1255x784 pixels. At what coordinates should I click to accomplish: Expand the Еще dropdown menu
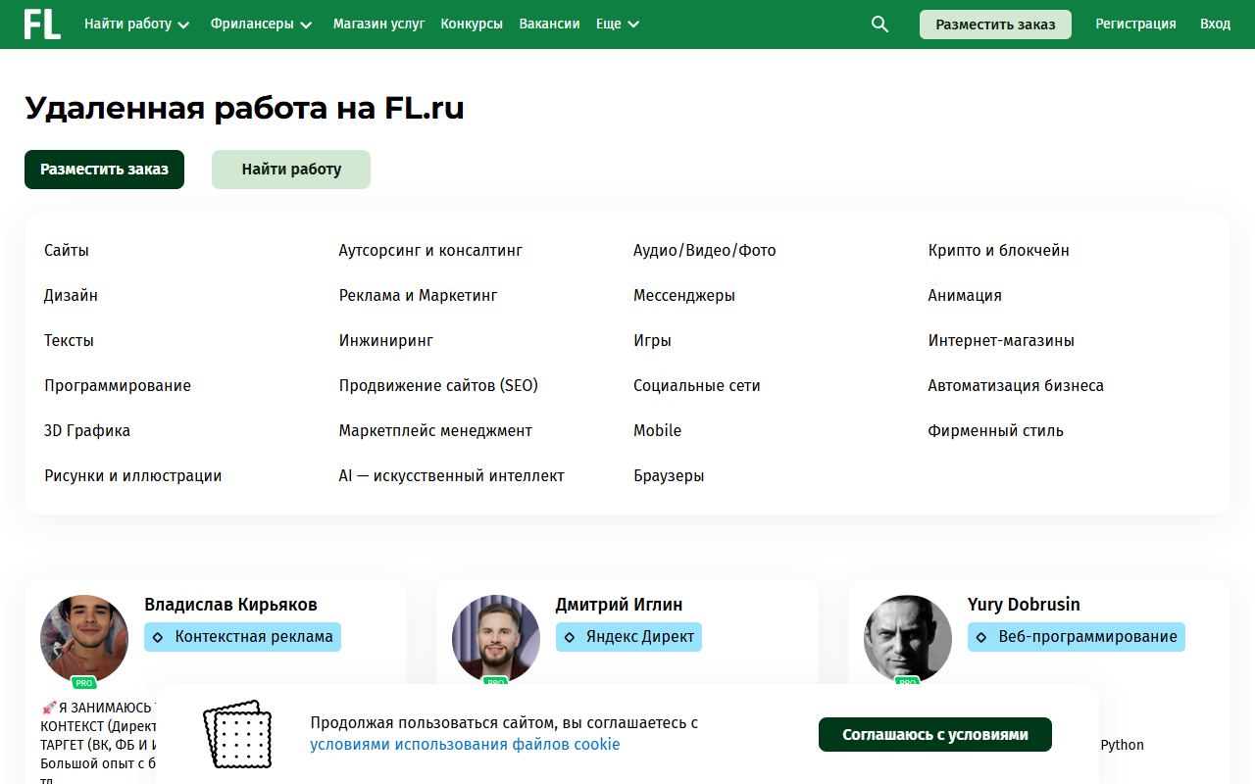618,24
